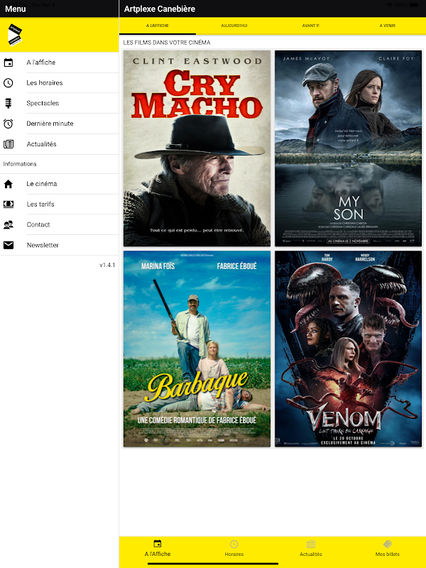Tap the Artplexe logo in the menu header
The width and height of the screenshot is (426, 568).
coord(15,35)
